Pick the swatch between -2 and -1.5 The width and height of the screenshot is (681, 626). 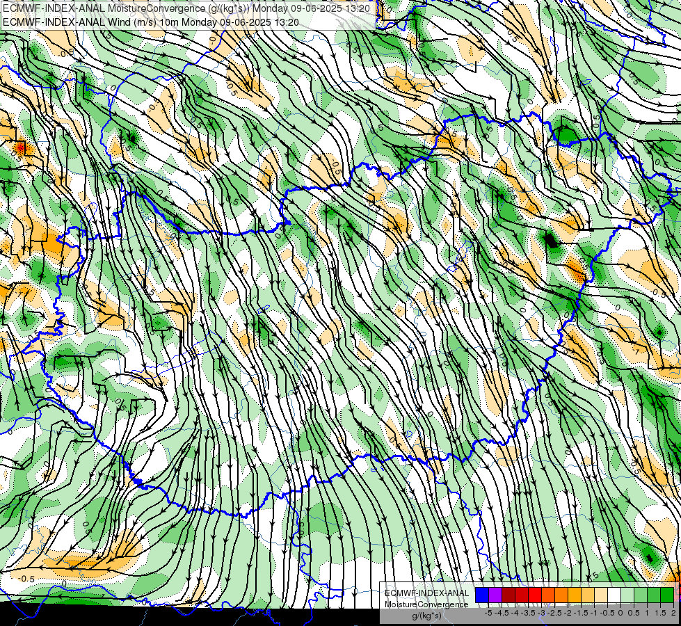click(x=575, y=595)
